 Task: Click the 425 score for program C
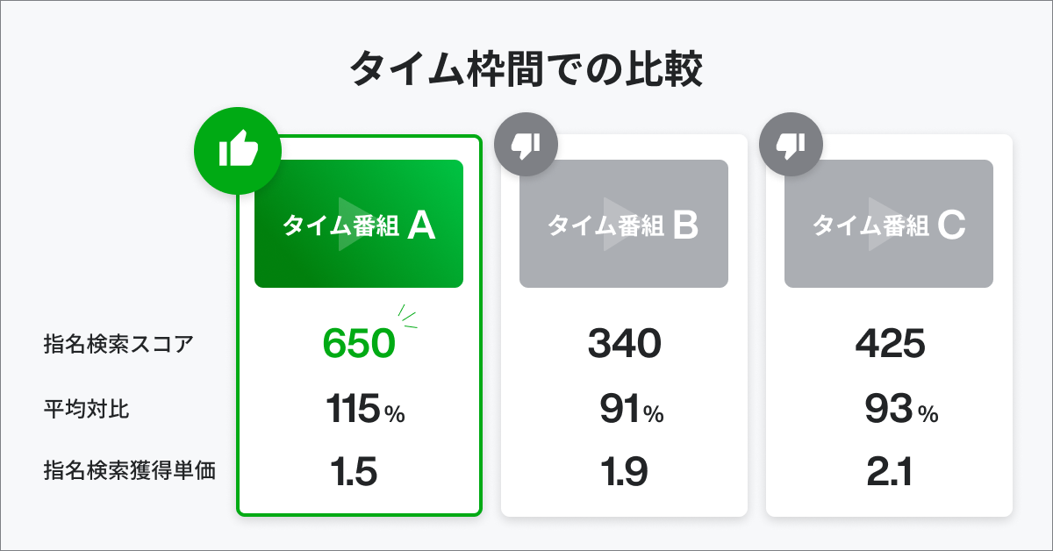click(x=890, y=344)
